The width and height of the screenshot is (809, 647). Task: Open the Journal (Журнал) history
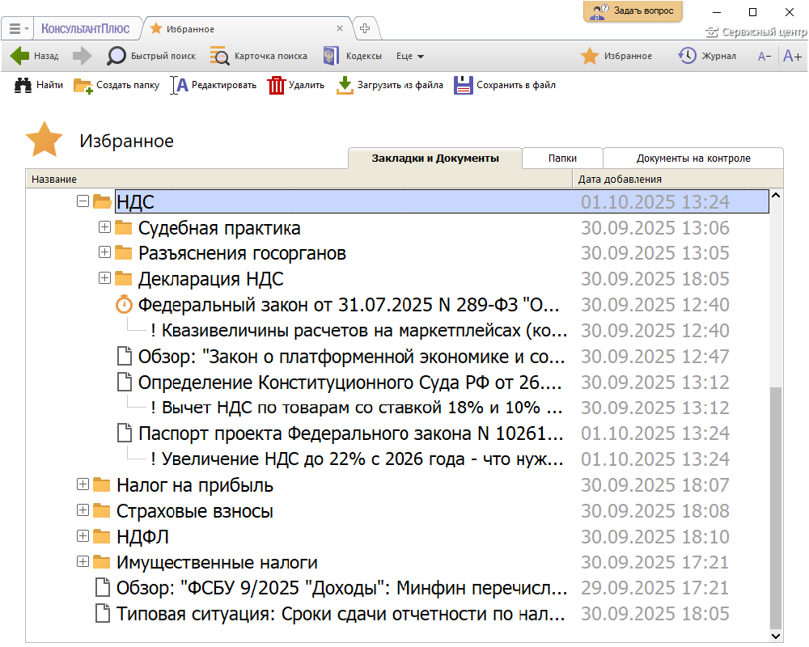tap(687, 56)
